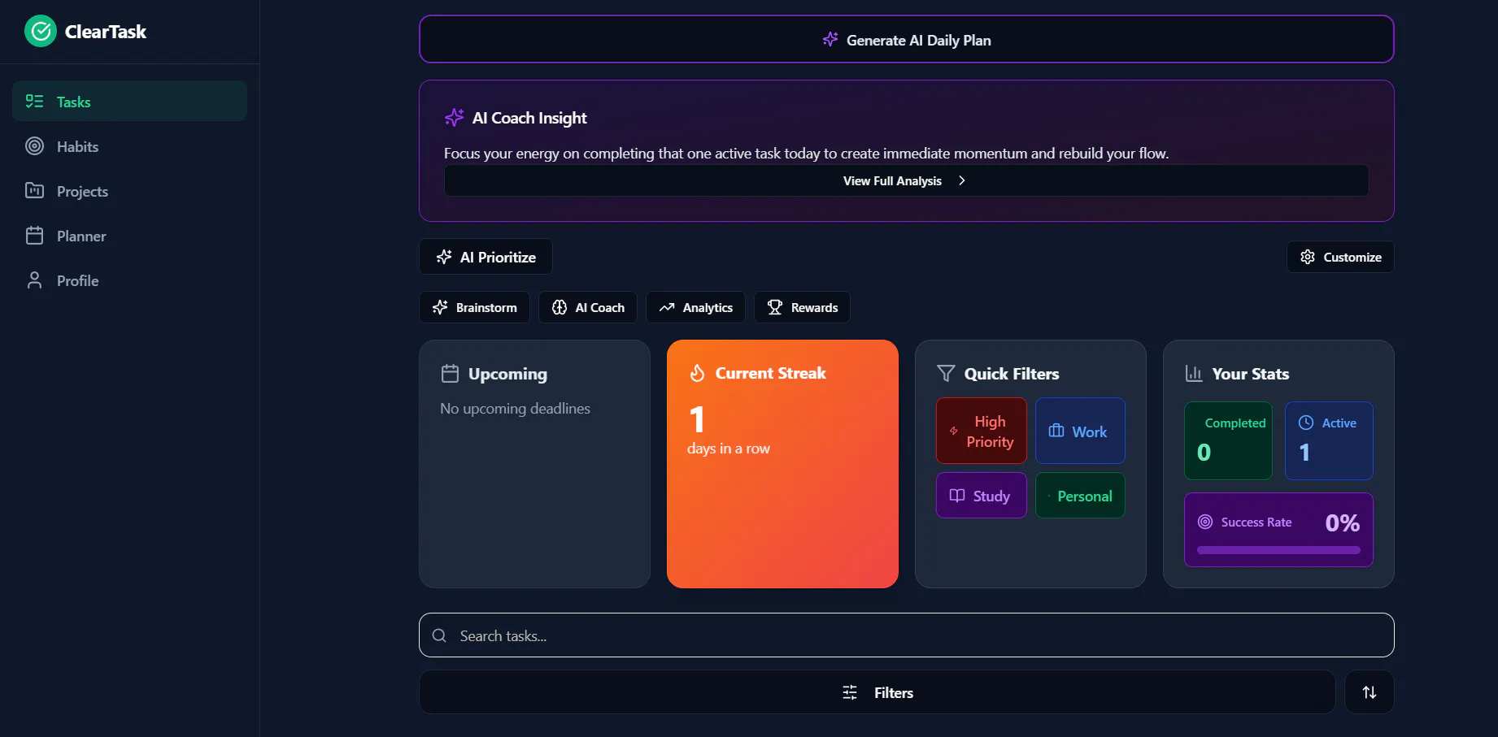Open the Brainstorm tool
1498x737 pixels.
pos(474,307)
